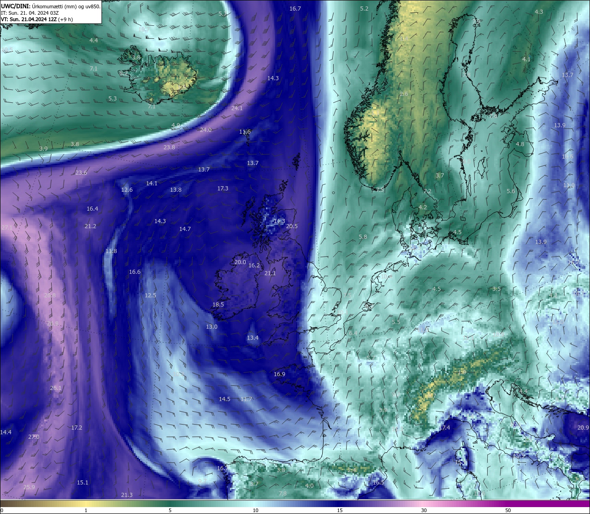Click the 8.2 value off western Iceland

click(124, 73)
